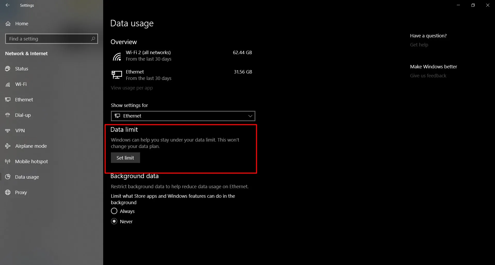Click the Restore Down window button
495x265 pixels.
click(473, 5)
